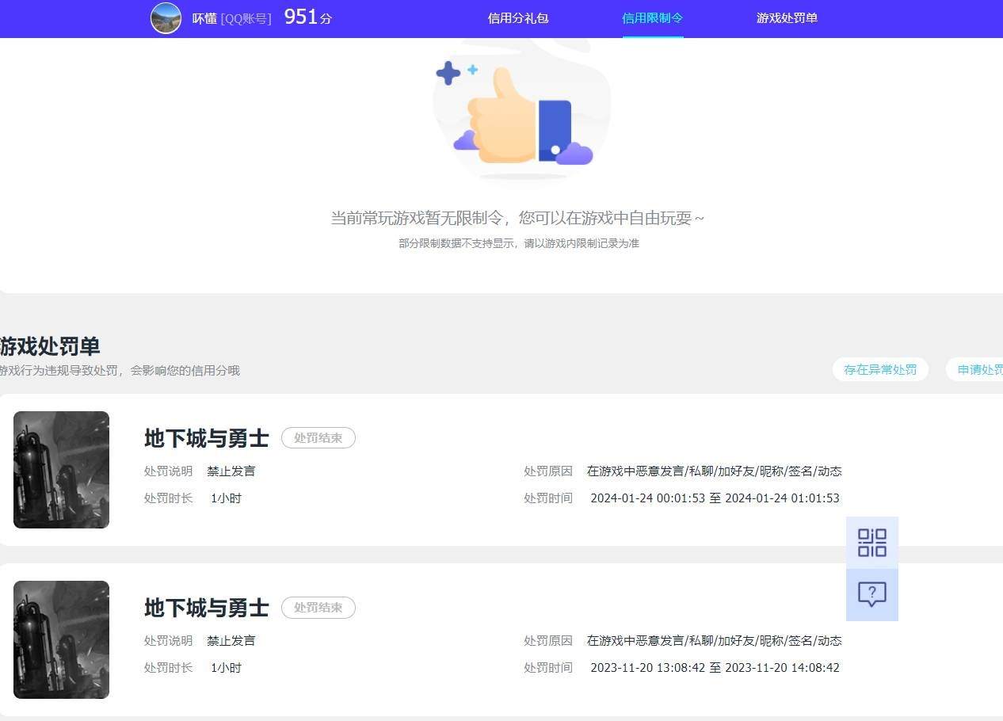Click penalty reason text in 2023-11-20 record
The width and height of the screenshot is (1003, 721).
tap(714, 641)
